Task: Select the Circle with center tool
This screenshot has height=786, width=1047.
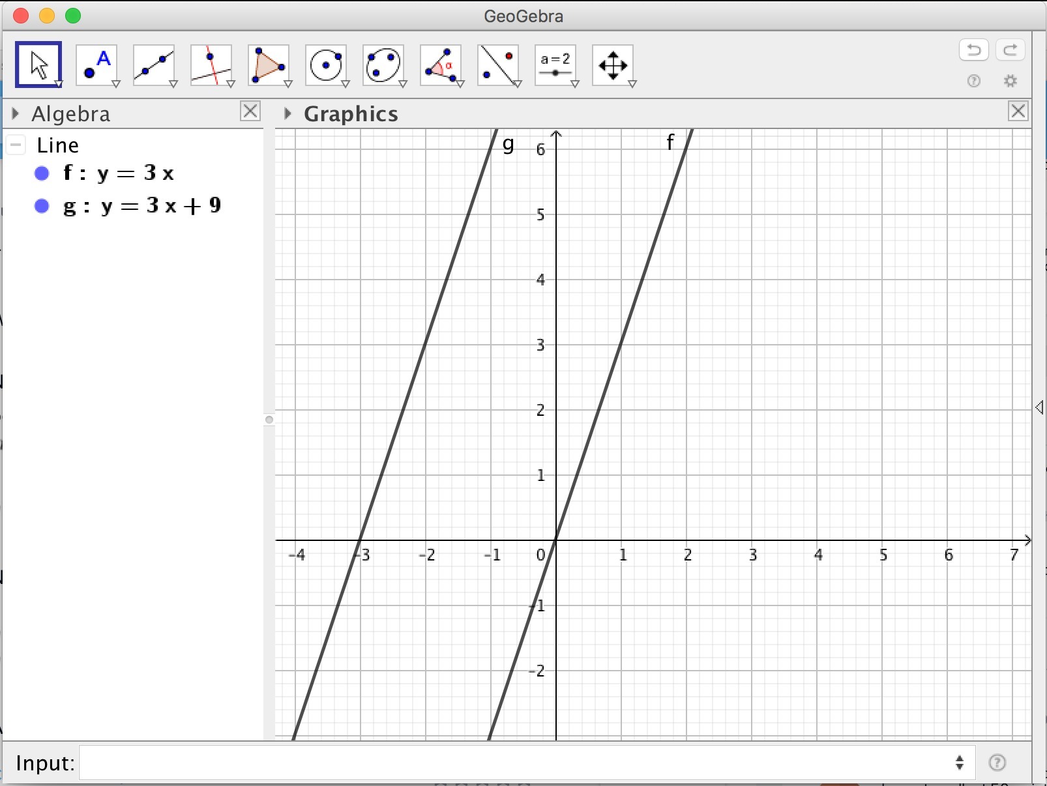Action: point(326,65)
